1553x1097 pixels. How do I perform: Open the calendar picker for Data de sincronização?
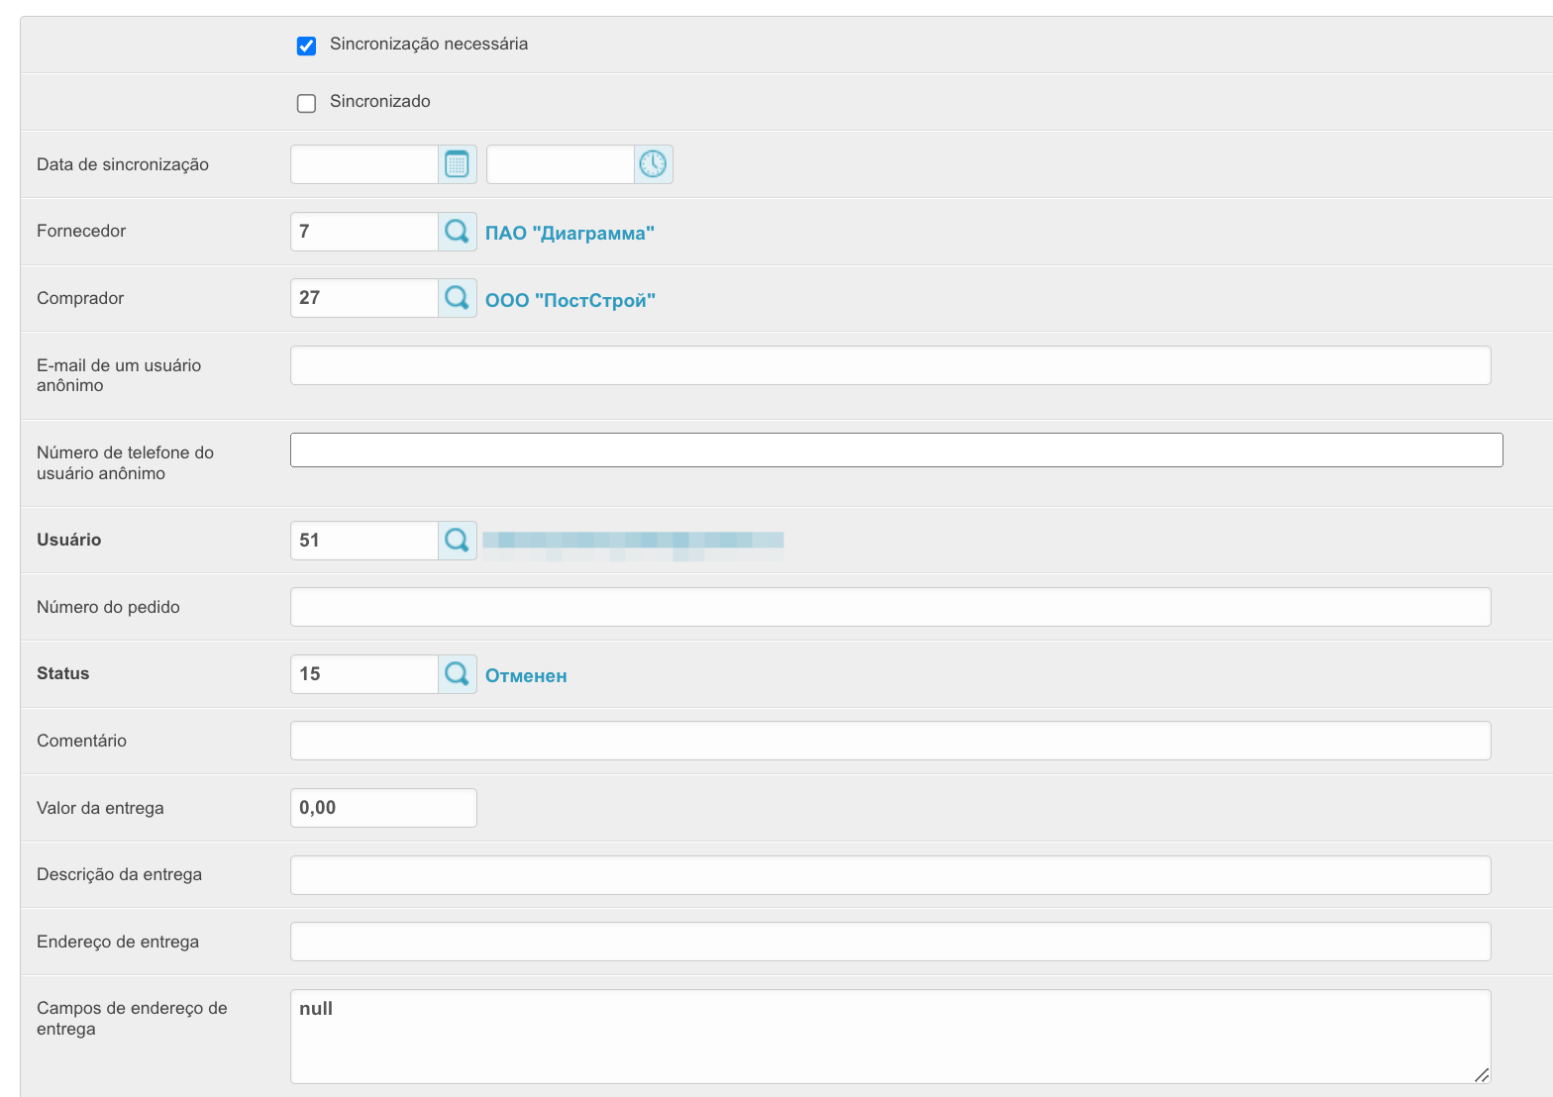pyautogui.click(x=457, y=164)
